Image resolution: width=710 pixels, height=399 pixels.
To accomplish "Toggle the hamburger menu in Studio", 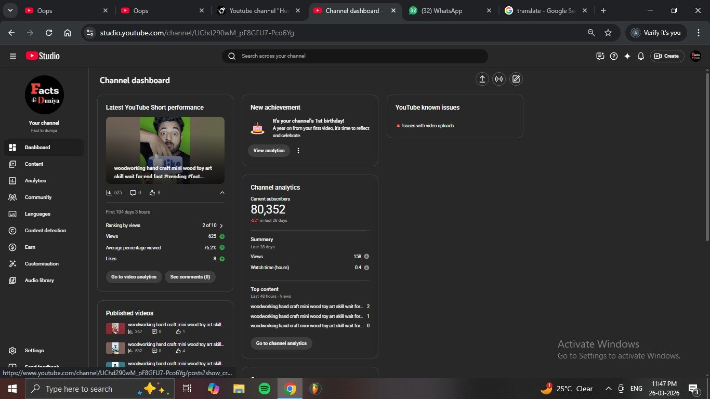I will [13, 56].
